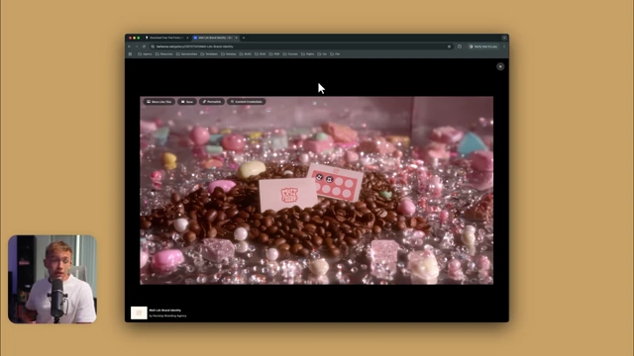Click the presenter webcam video overlay

click(x=53, y=279)
